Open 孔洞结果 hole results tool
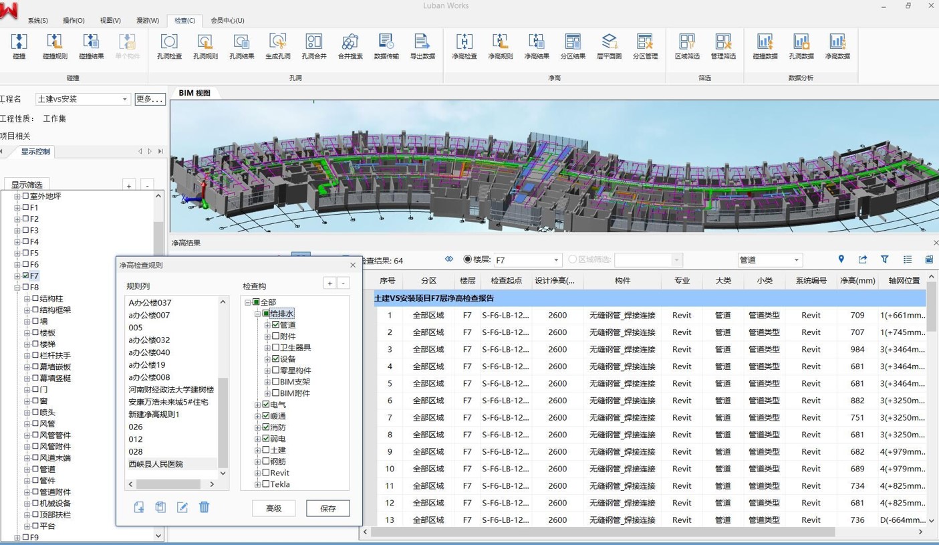Viewport: 939px width, 545px height. click(x=241, y=46)
